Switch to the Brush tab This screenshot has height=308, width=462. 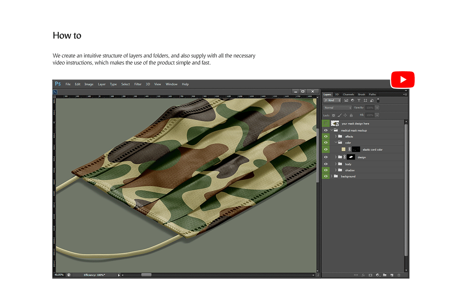pyautogui.click(x=362, y=95)
